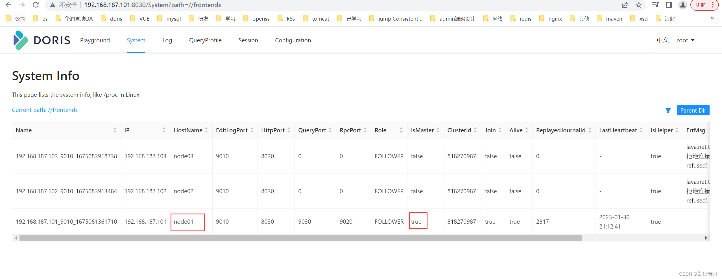Viewport: 722px width, 279px height.
Task: Click IP cell 192.168.187.102
Action: point(145,191)
